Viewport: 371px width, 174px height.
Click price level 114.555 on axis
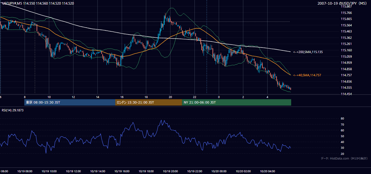(x=346, y=88)
